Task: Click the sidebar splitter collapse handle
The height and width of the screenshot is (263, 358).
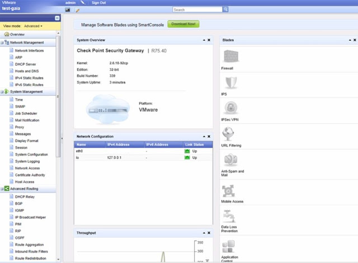Action: pyautogui.click(x=62, y=139)
